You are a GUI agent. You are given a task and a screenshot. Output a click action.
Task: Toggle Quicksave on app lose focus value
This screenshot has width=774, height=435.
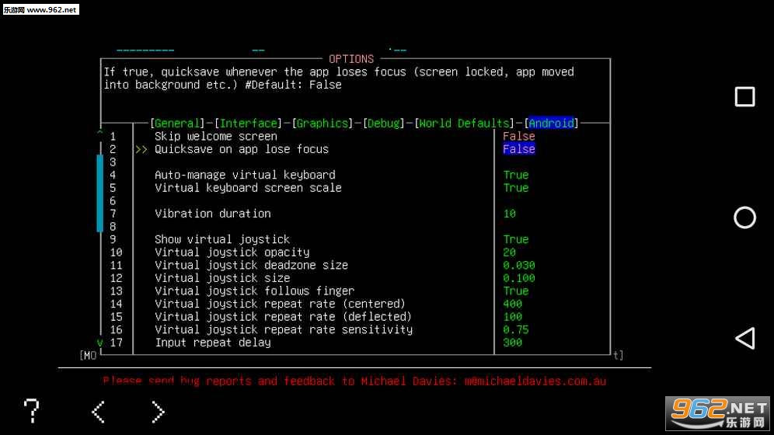[518, 149]
